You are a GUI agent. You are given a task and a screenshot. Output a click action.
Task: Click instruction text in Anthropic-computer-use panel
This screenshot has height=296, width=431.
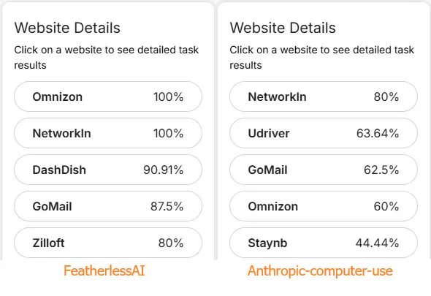click(322, 58)
